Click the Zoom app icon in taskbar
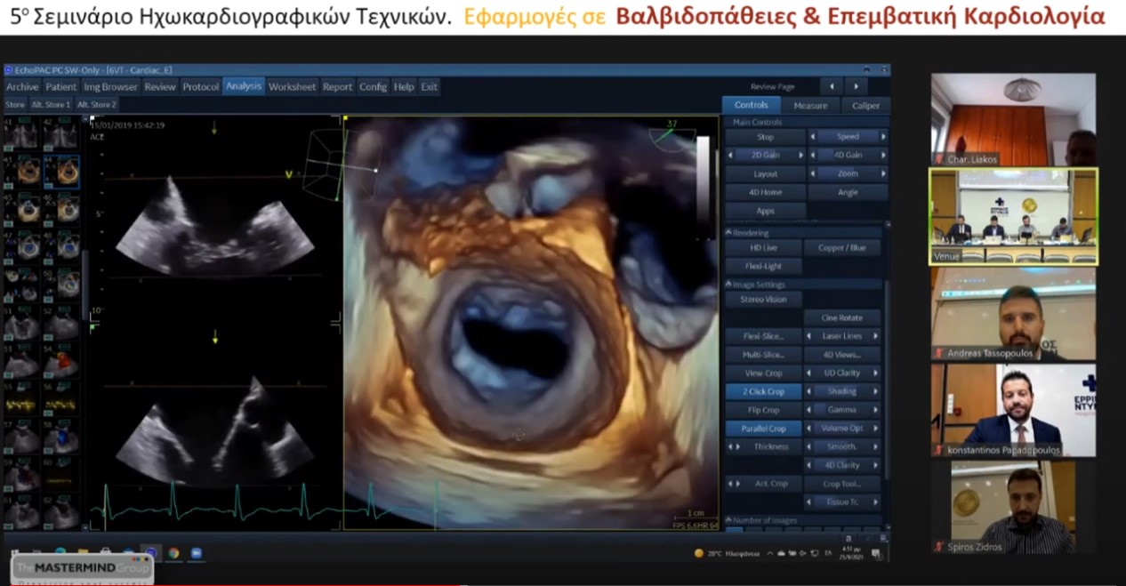The width and height of the screenshot is (1126, 586). [x=196, y=553]
